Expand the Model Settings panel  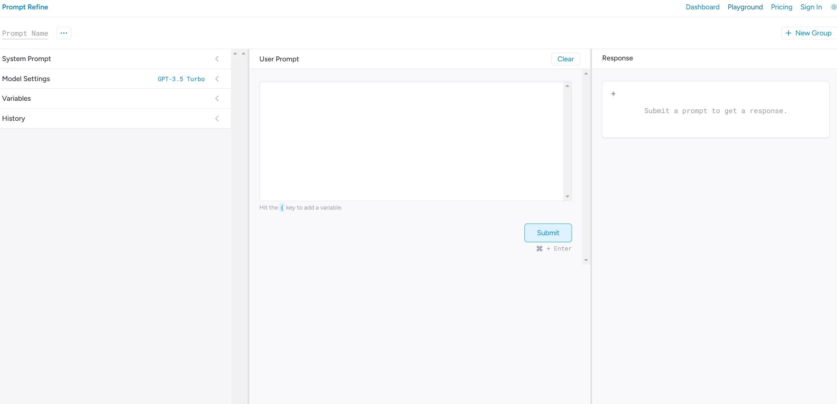217,79
